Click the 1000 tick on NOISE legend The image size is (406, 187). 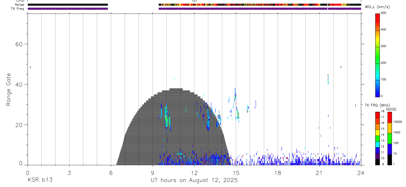click(x=396, y=132)
